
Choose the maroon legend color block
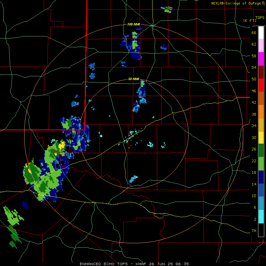point(261,72)
